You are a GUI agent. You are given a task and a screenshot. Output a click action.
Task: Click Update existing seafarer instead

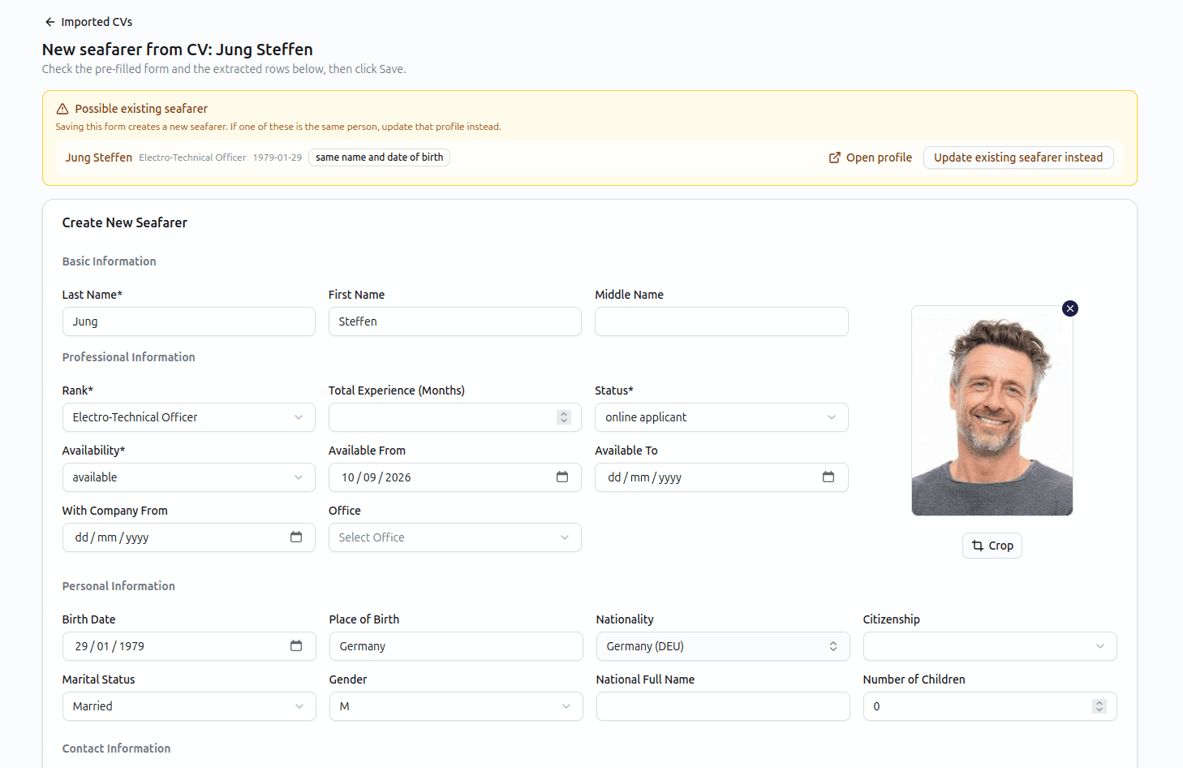point(1018,157)
